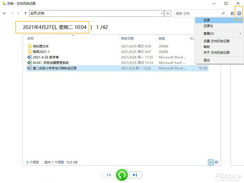244x183 pixels.
Task: Click the Excel icon of 财务发票管理系统
Action: pos(30,63)
